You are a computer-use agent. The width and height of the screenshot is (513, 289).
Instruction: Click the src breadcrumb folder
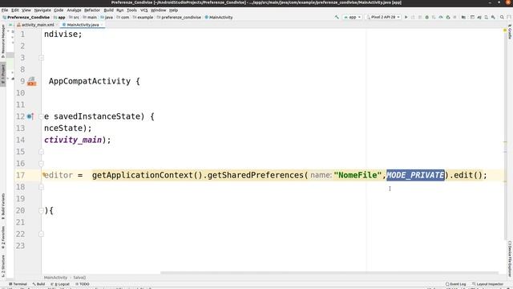point(75,17)
